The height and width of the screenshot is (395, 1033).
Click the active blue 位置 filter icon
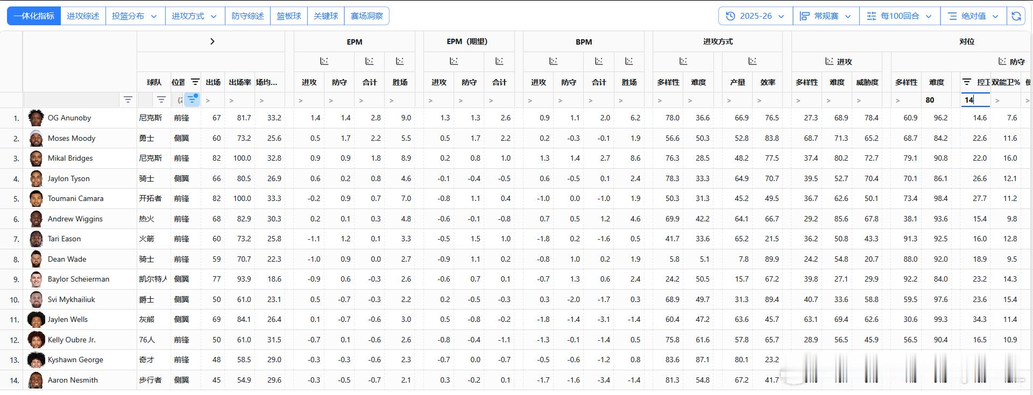coord(192,99)
